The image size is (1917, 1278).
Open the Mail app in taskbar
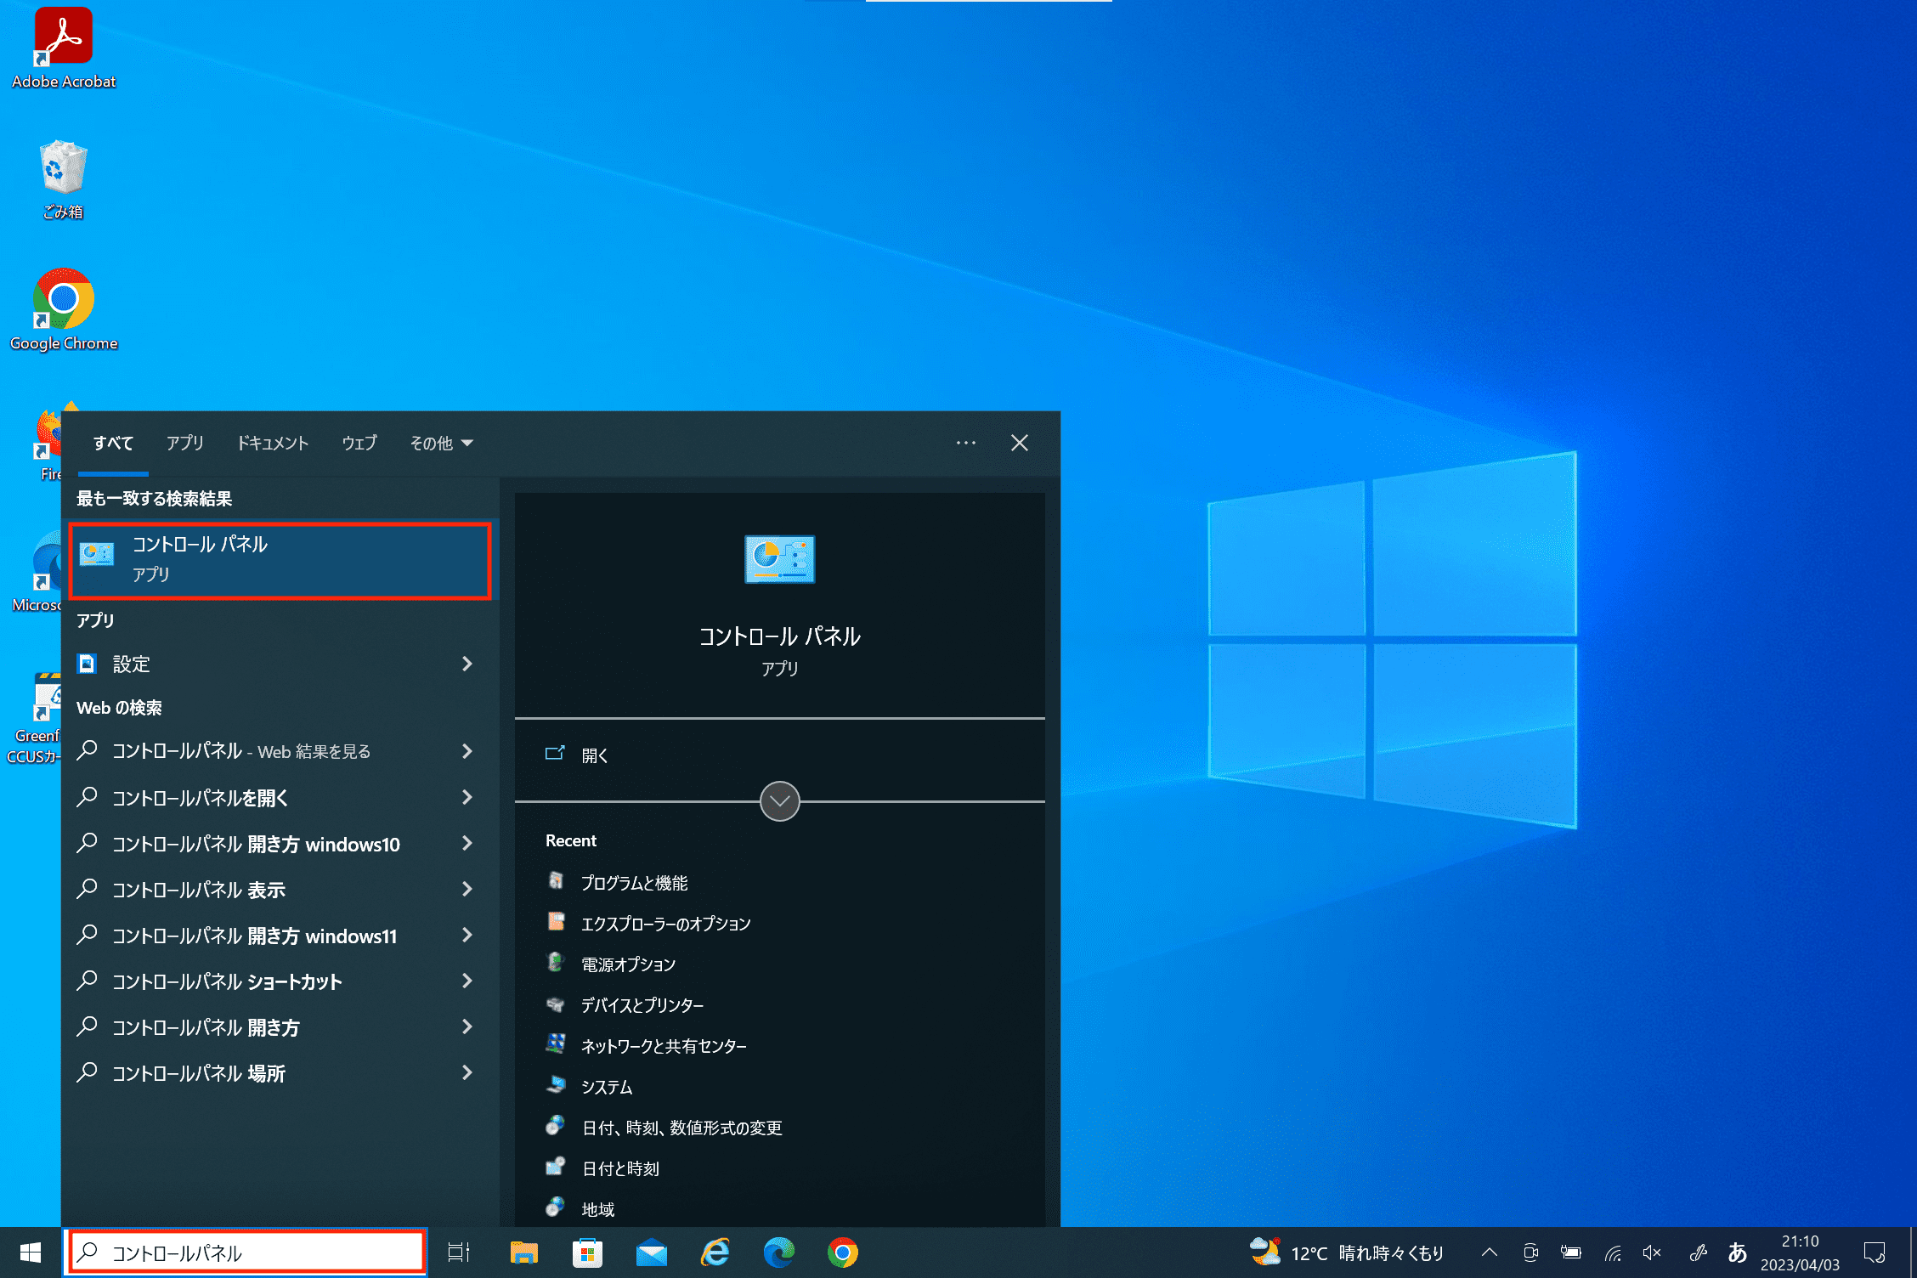tap(651, 1253)
